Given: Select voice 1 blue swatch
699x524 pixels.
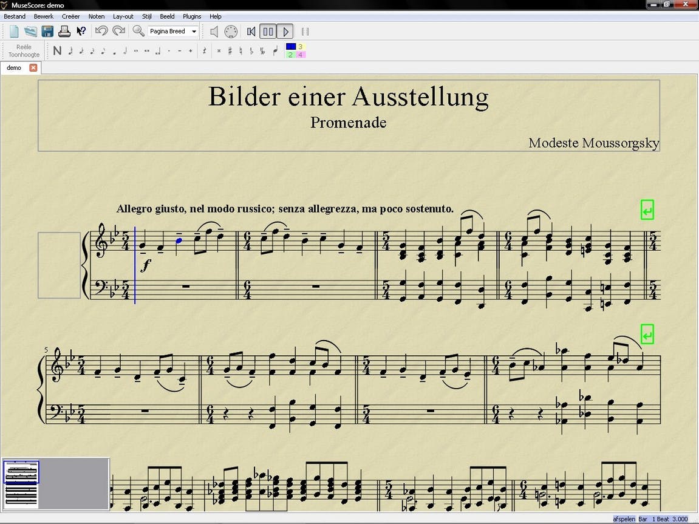Looking at the screenshot, I should click(291, 46).
